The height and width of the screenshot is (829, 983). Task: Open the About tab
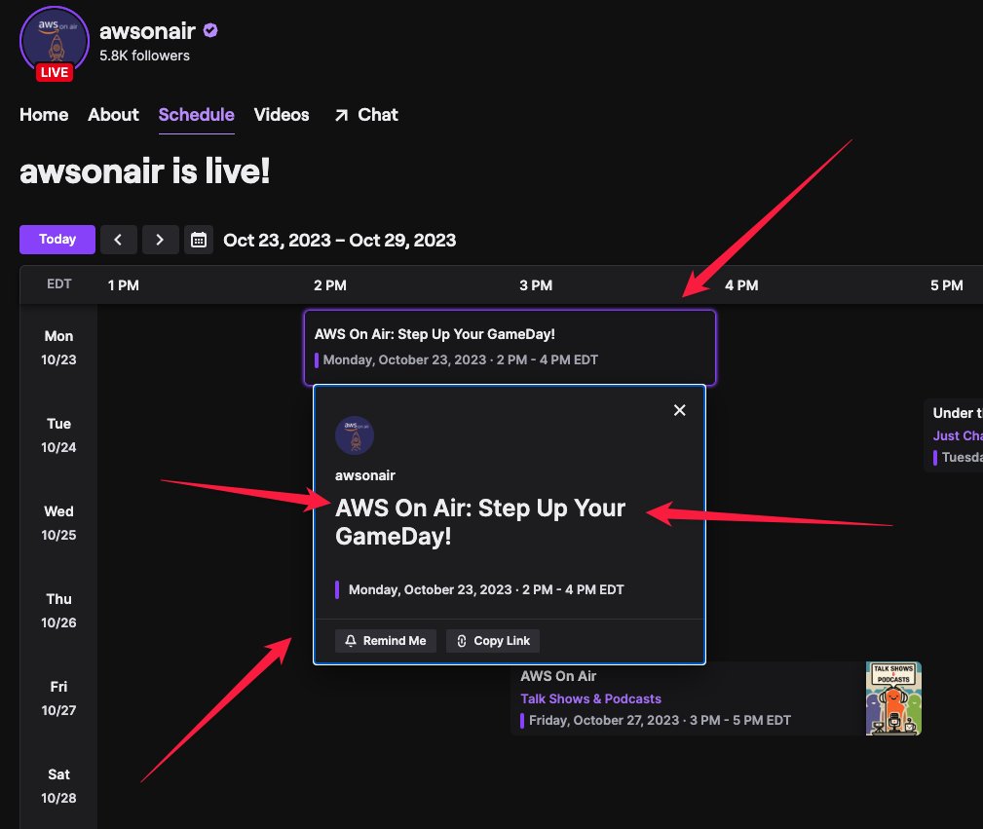113,115
